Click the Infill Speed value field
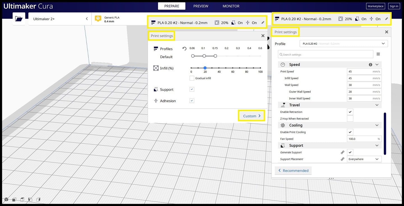The height and width of the screenshot is (206, 404). [x=364, y=78]
